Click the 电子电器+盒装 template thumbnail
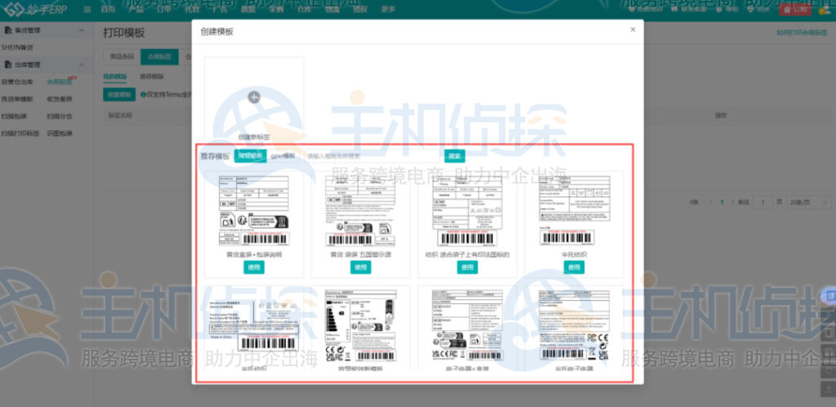 coord(467,325)
